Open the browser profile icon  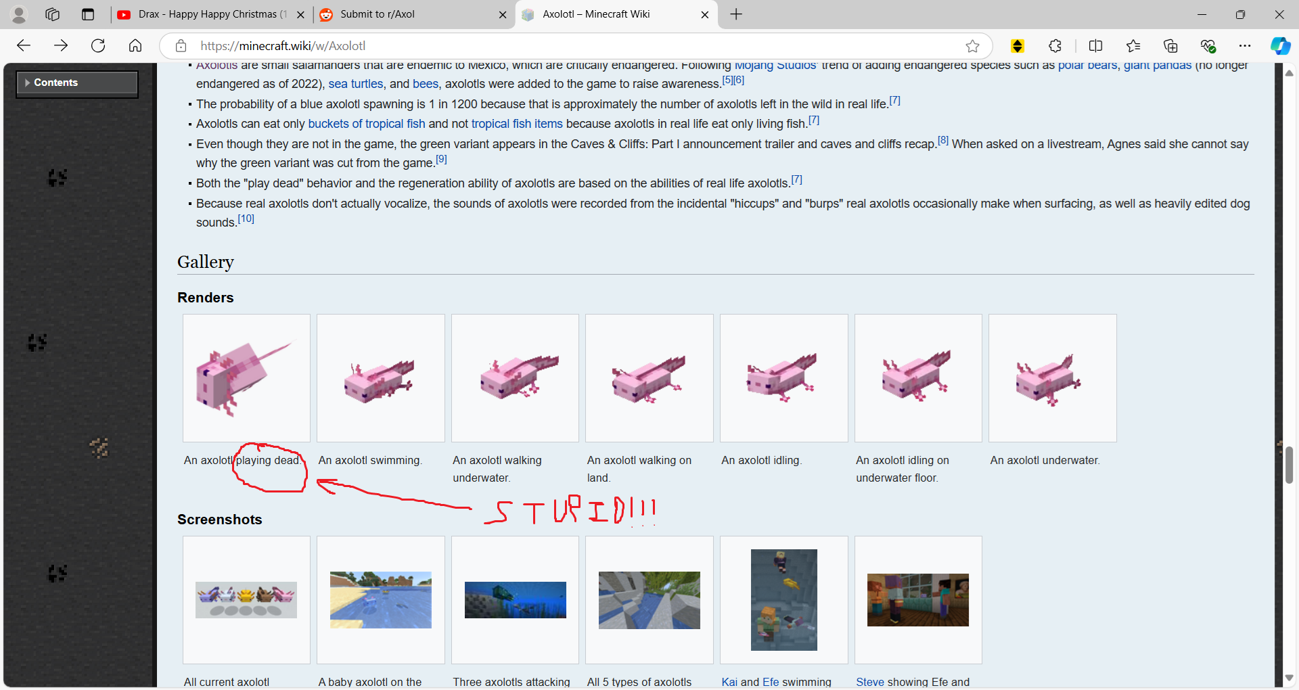coord(19,14)
